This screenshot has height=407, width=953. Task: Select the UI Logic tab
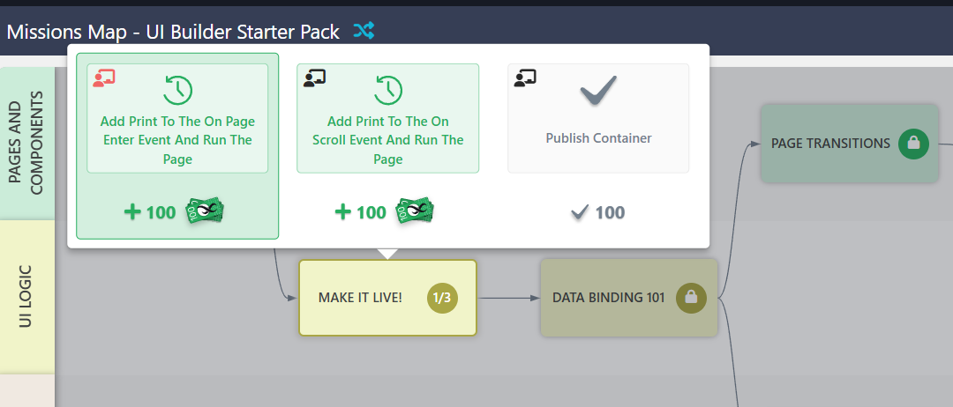(x=27, y=296)
